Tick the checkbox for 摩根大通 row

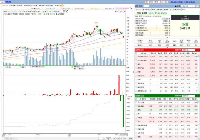[x=136, y=68]
